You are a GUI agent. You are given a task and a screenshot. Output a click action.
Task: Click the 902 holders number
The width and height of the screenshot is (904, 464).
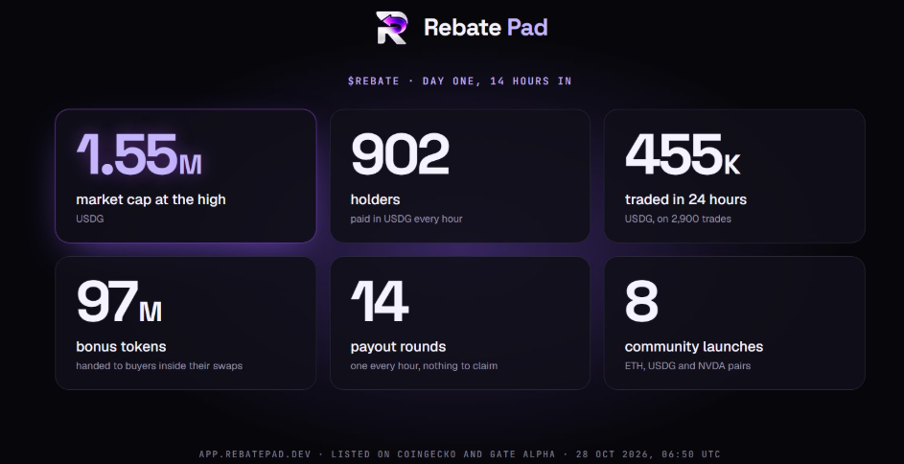[x=400, y=154]
